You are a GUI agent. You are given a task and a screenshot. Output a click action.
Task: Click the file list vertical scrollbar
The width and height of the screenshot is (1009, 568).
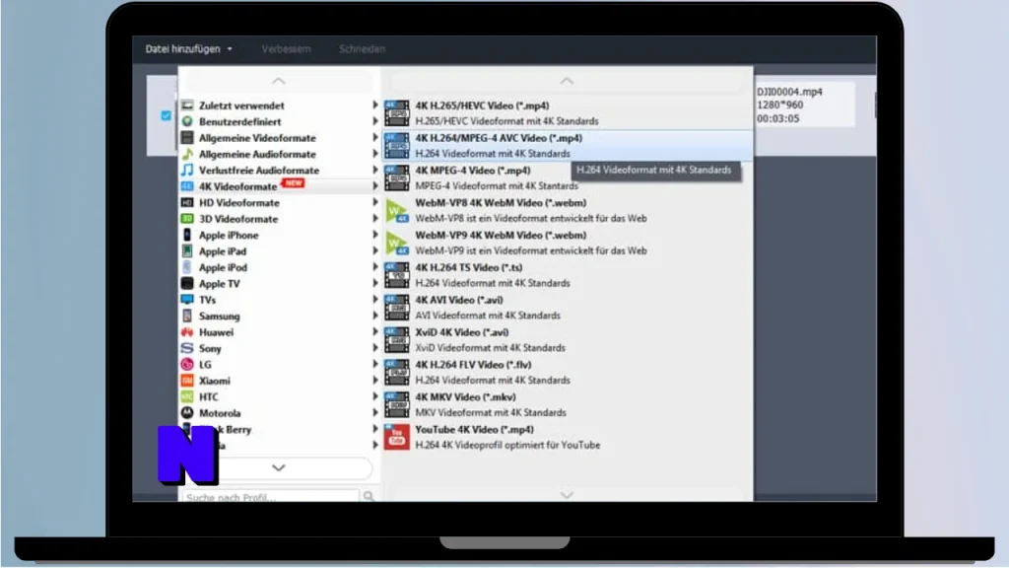[875, 106]
